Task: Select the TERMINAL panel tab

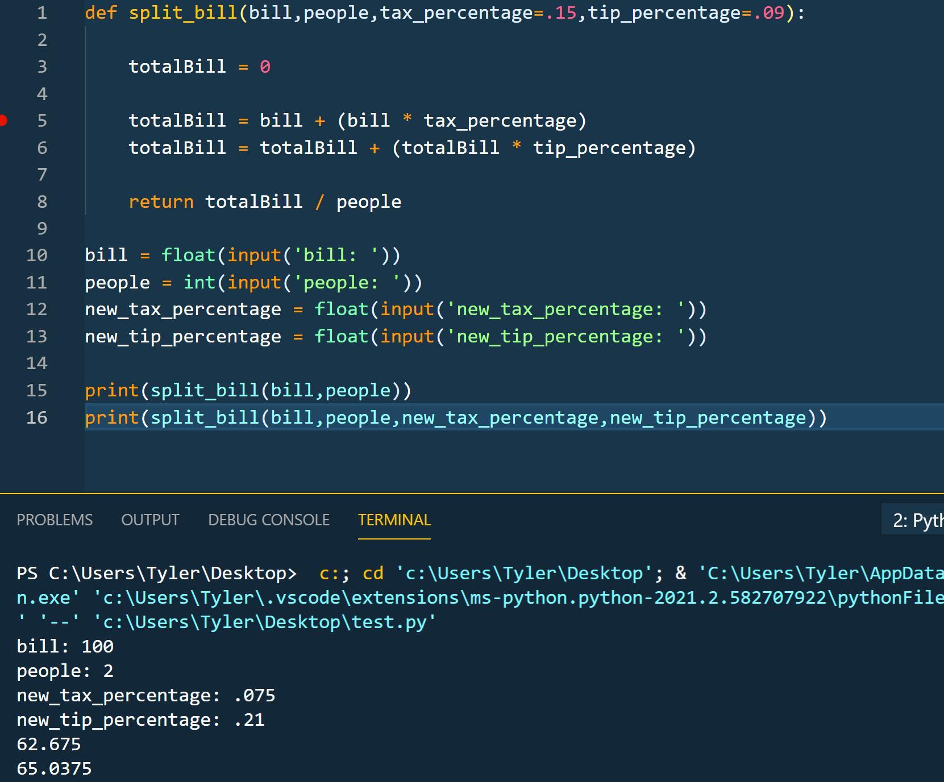Action: [x=394, y=520]
